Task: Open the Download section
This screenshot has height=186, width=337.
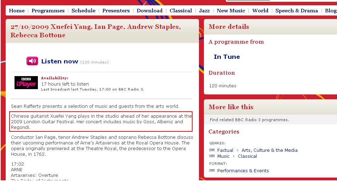Action: pyautogui.click(x=150, y=11)
